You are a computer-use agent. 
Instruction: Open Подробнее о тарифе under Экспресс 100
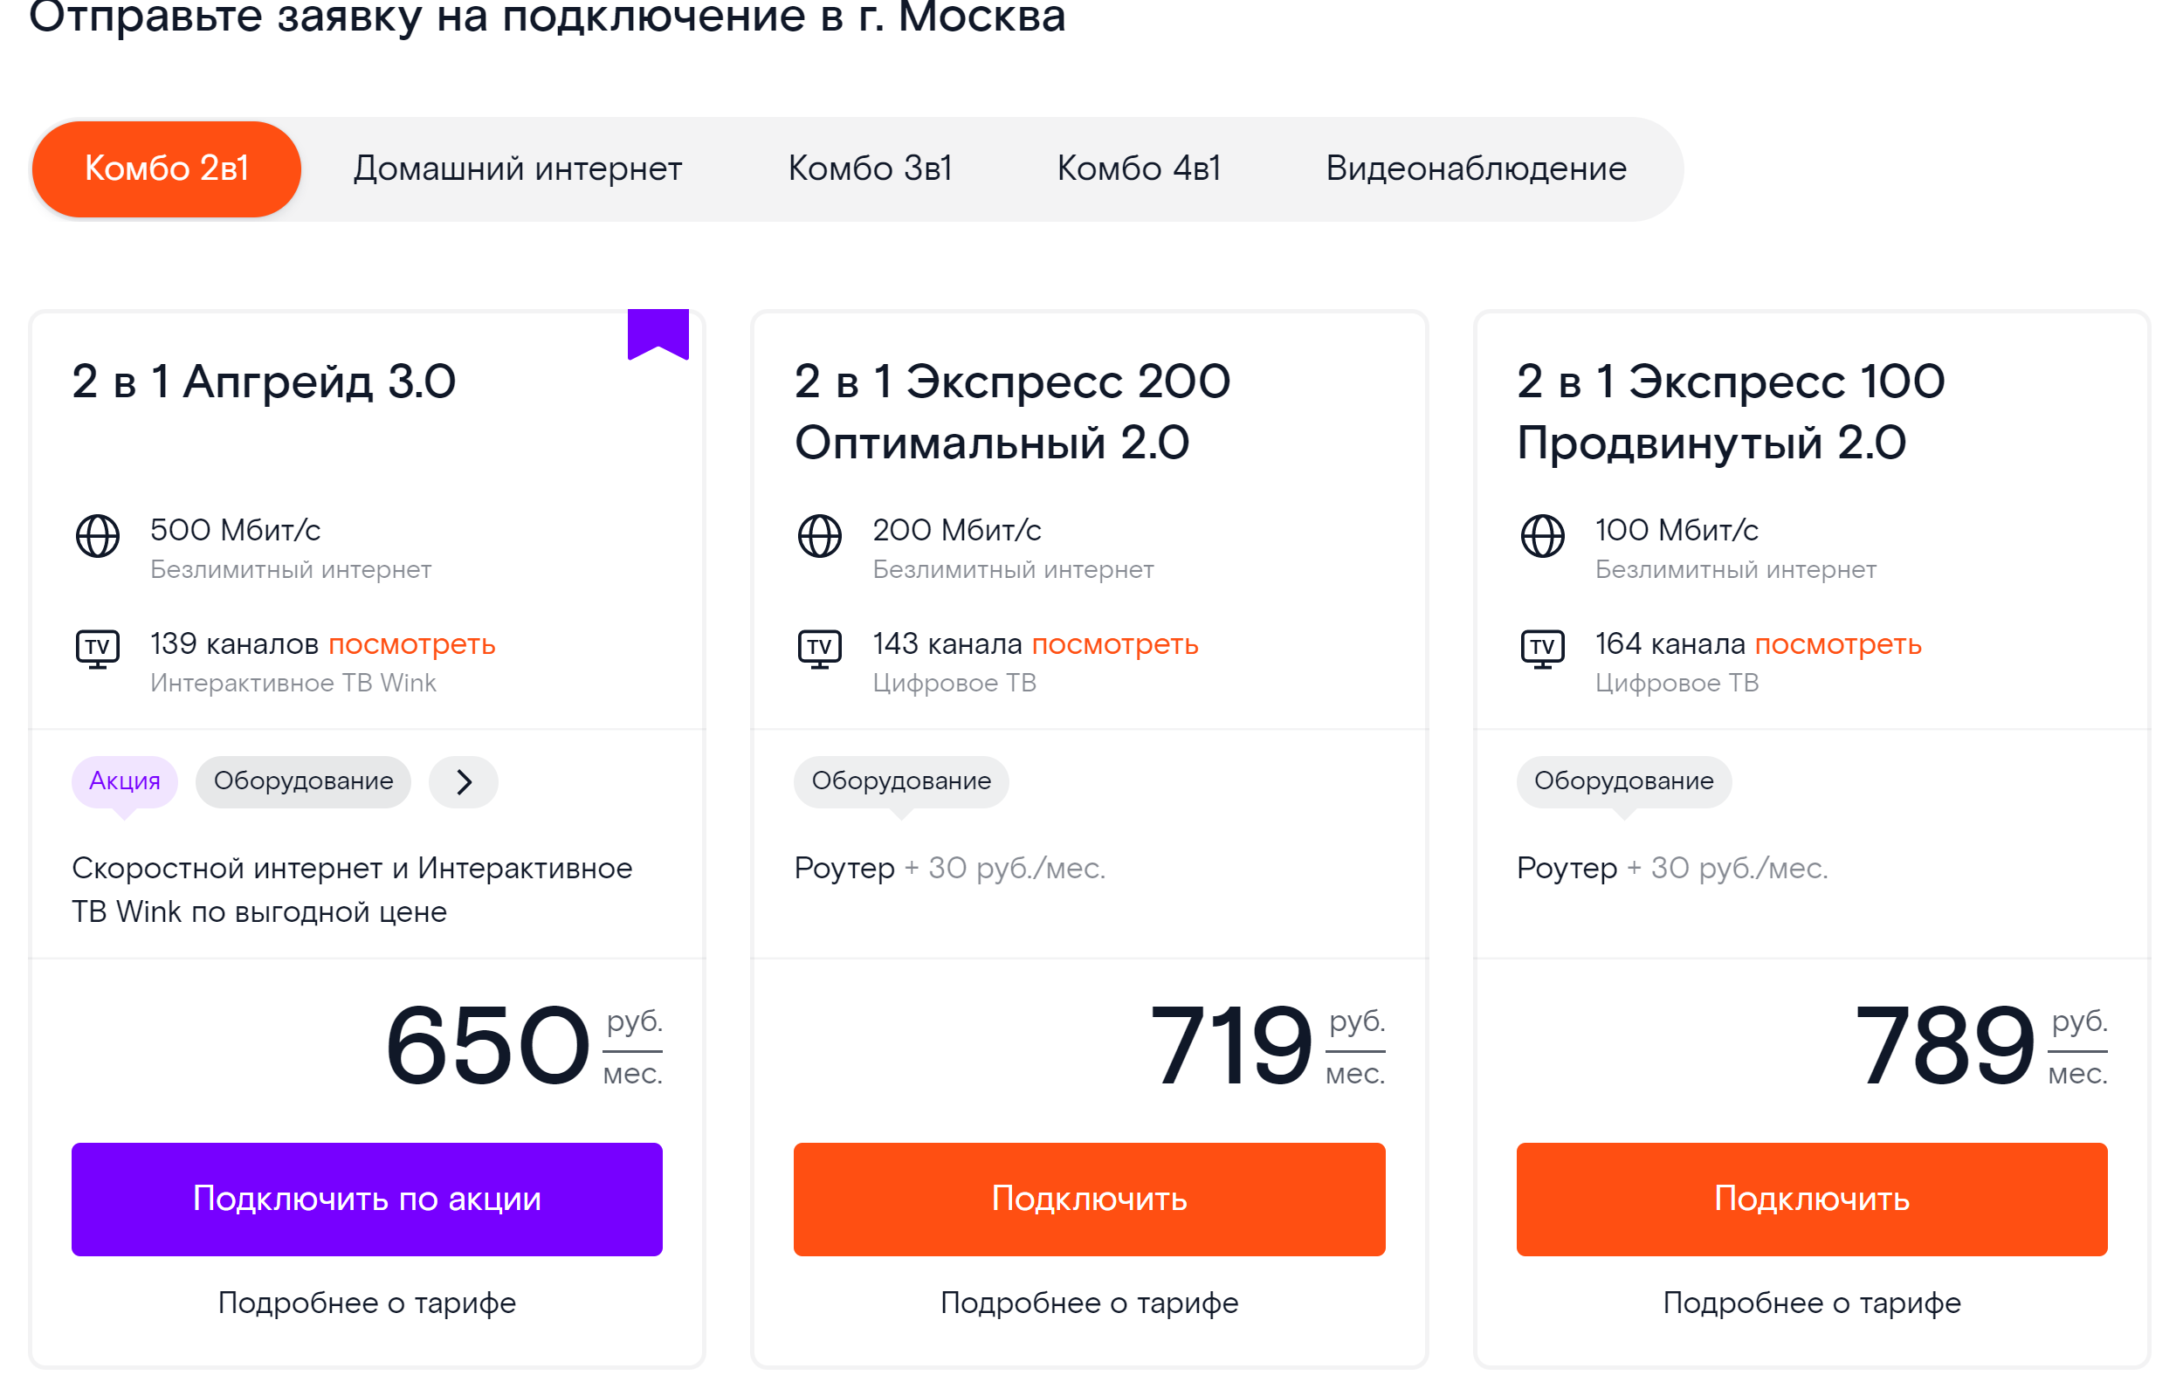click(x=1811, y=1303)
